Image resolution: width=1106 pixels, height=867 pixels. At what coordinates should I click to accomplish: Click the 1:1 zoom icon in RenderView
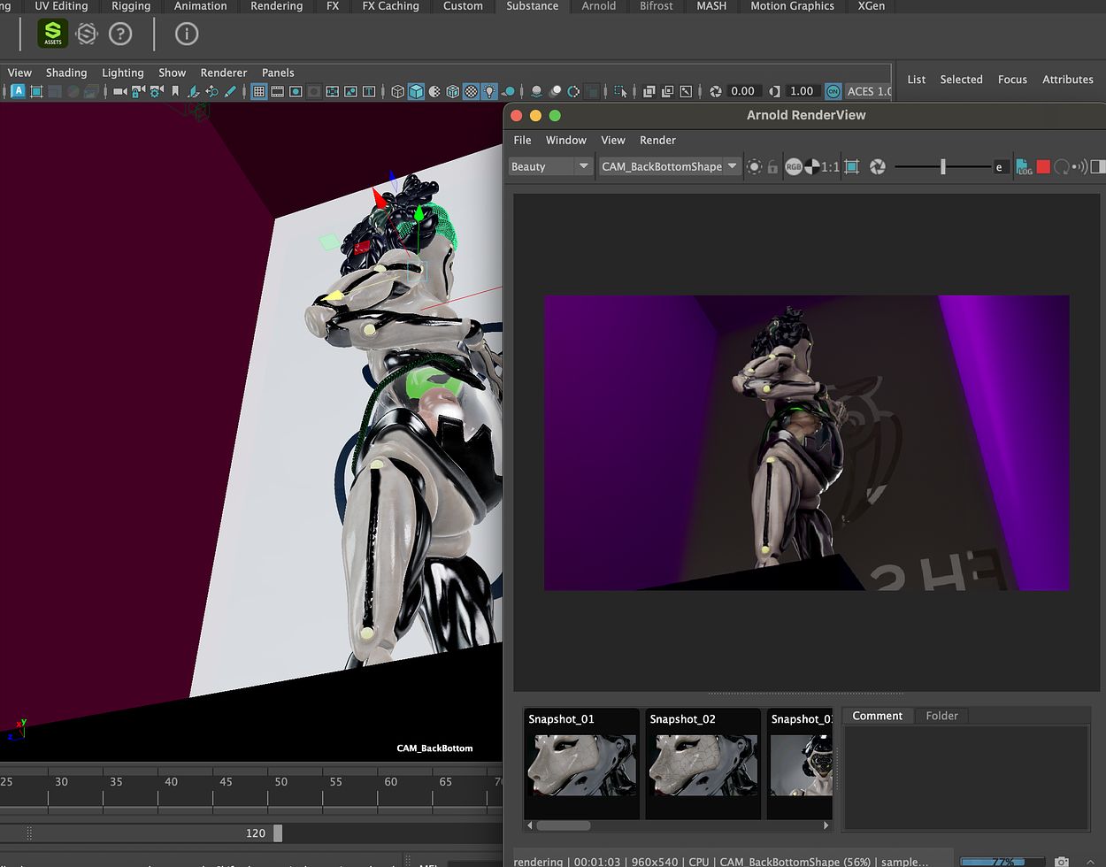pos(831,166)
